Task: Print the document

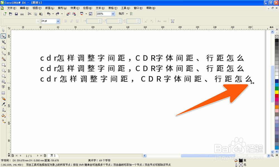Action: pos(22,14)
